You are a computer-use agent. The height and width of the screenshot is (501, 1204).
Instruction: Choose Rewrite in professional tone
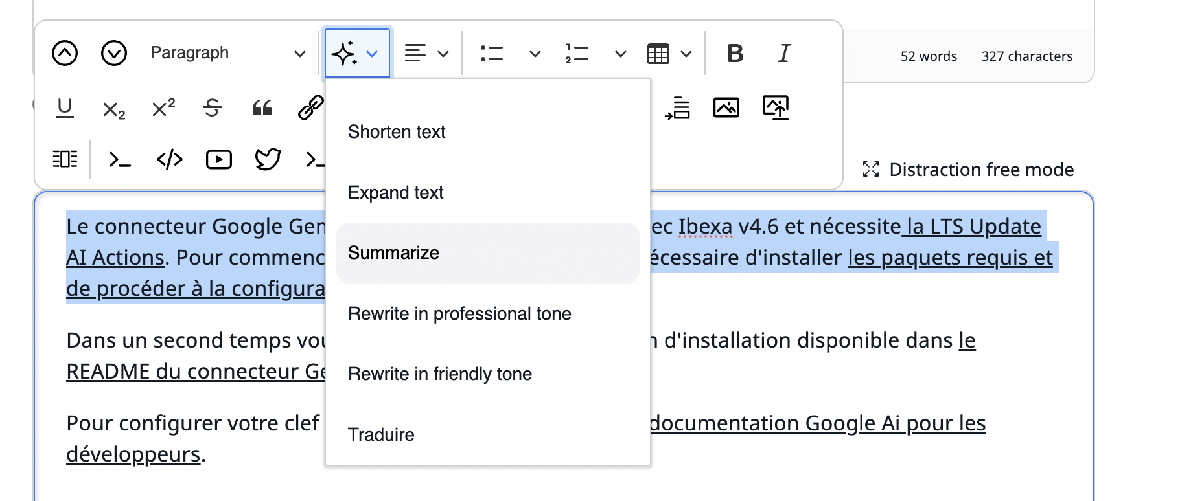coord(459,314)
